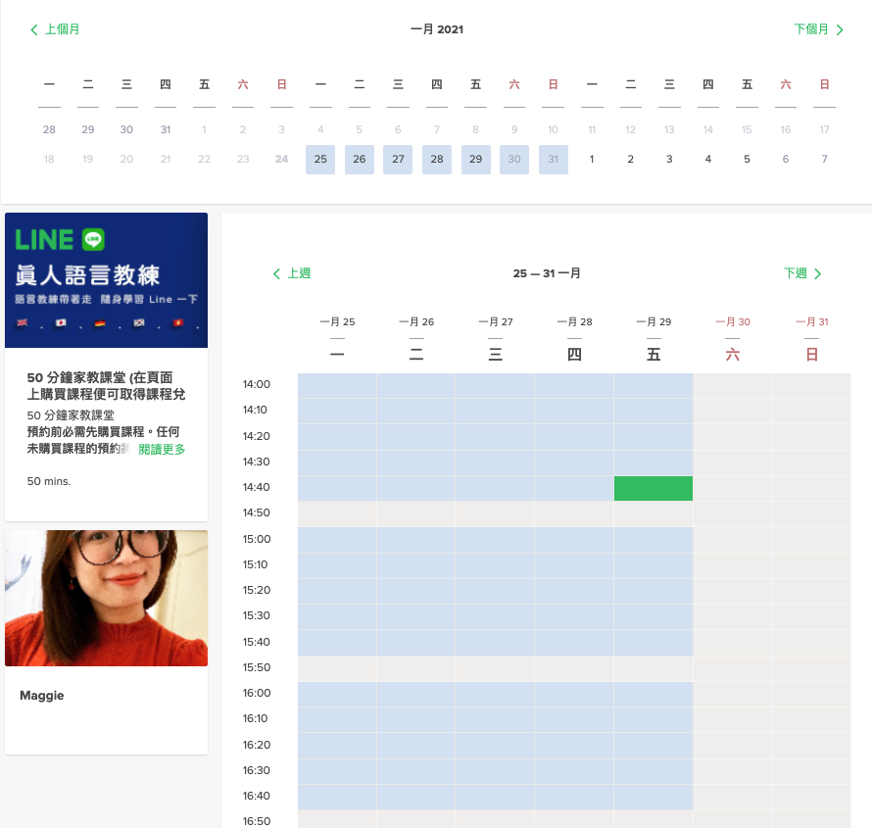Click the 閱讀更多 read-more link

point(162,448)
